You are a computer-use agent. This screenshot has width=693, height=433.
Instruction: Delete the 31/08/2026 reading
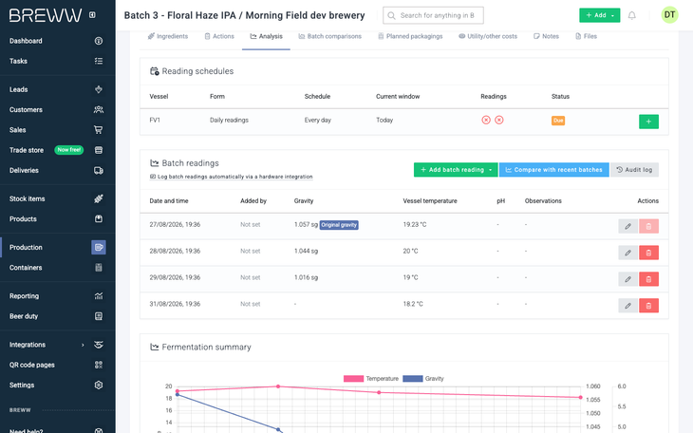(648, 306)
